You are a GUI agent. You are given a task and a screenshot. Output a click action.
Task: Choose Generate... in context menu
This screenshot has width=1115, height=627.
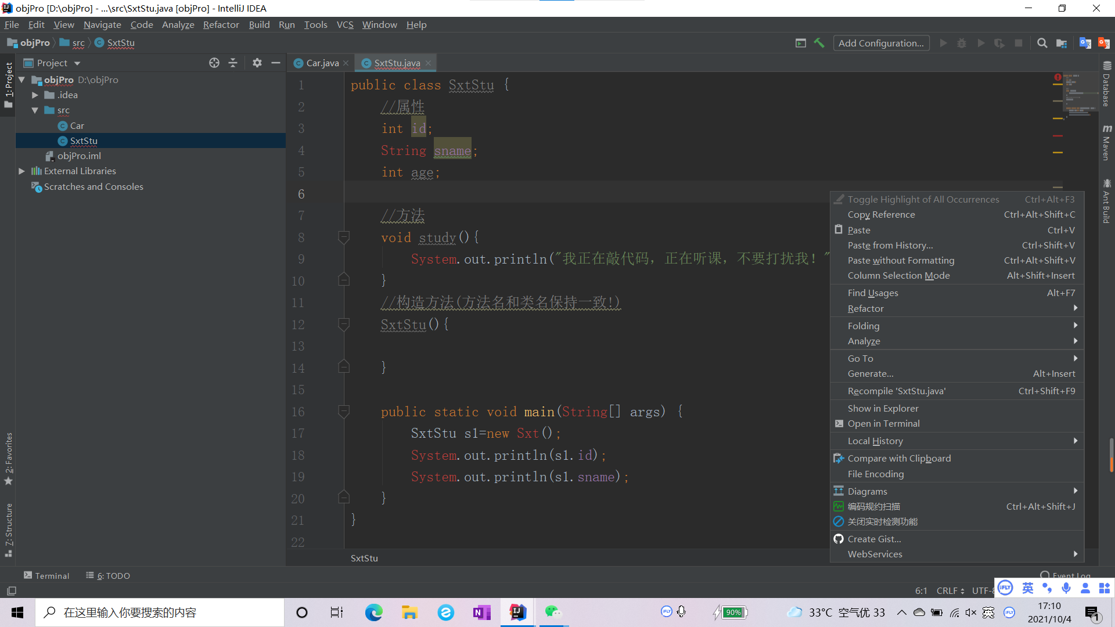click(957, 373)
